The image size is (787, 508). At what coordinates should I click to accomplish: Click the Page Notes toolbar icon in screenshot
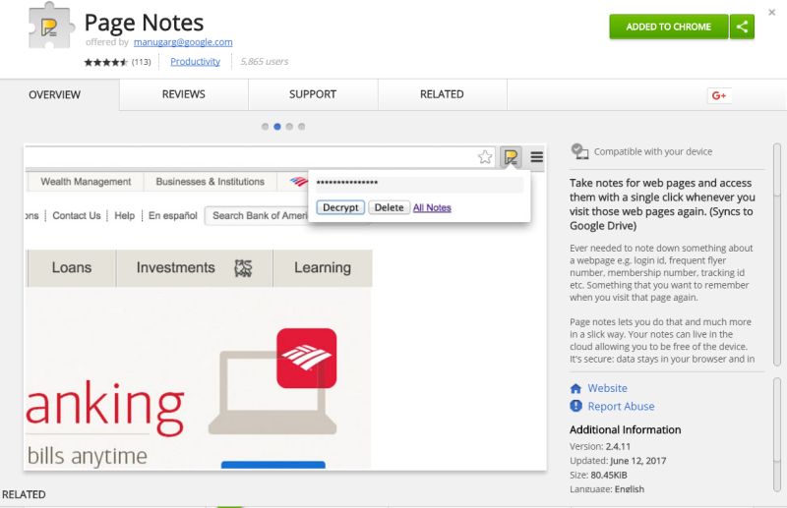tap(511, 157)
